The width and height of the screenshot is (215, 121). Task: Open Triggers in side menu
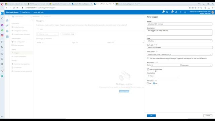point(21,53)
